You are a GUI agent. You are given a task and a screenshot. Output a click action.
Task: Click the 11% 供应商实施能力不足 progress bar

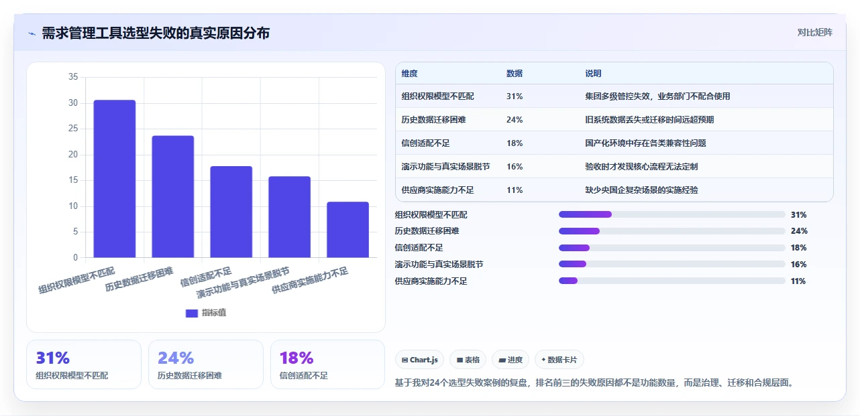[x=671, y=281]
